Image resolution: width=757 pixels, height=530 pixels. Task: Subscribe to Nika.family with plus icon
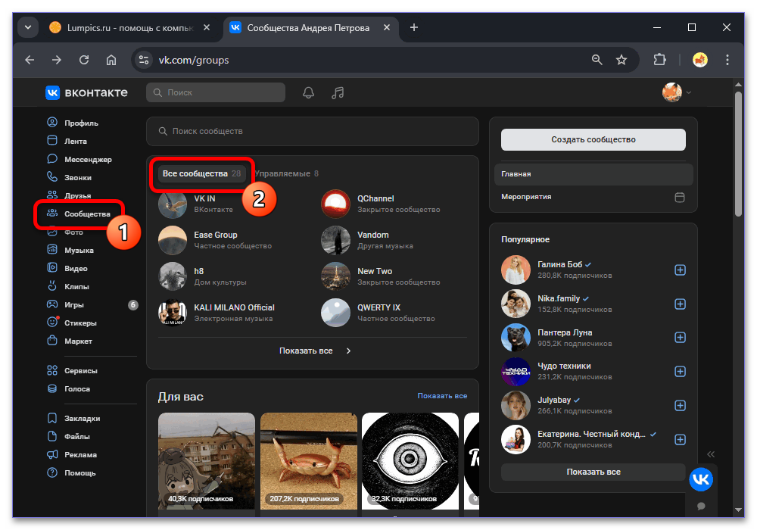(x=680, y=304)
